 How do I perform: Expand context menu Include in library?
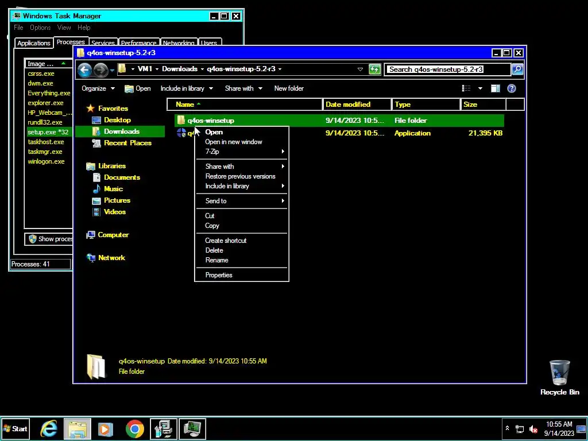coord(242,186)
